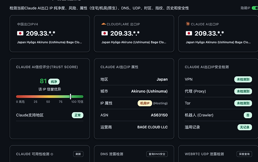Click the 正常 status badge

77,115
